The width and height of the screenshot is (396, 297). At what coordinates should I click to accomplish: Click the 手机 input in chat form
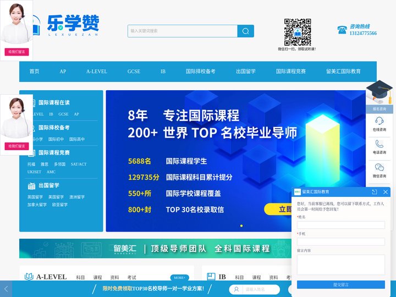point(341,241)
